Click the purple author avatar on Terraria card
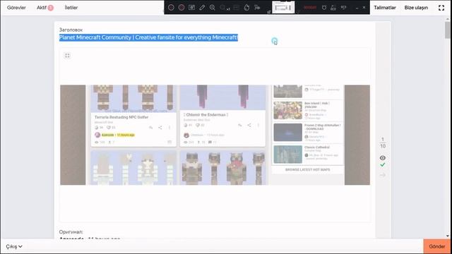Screen dimensions: 452x254 click(97, 135)
